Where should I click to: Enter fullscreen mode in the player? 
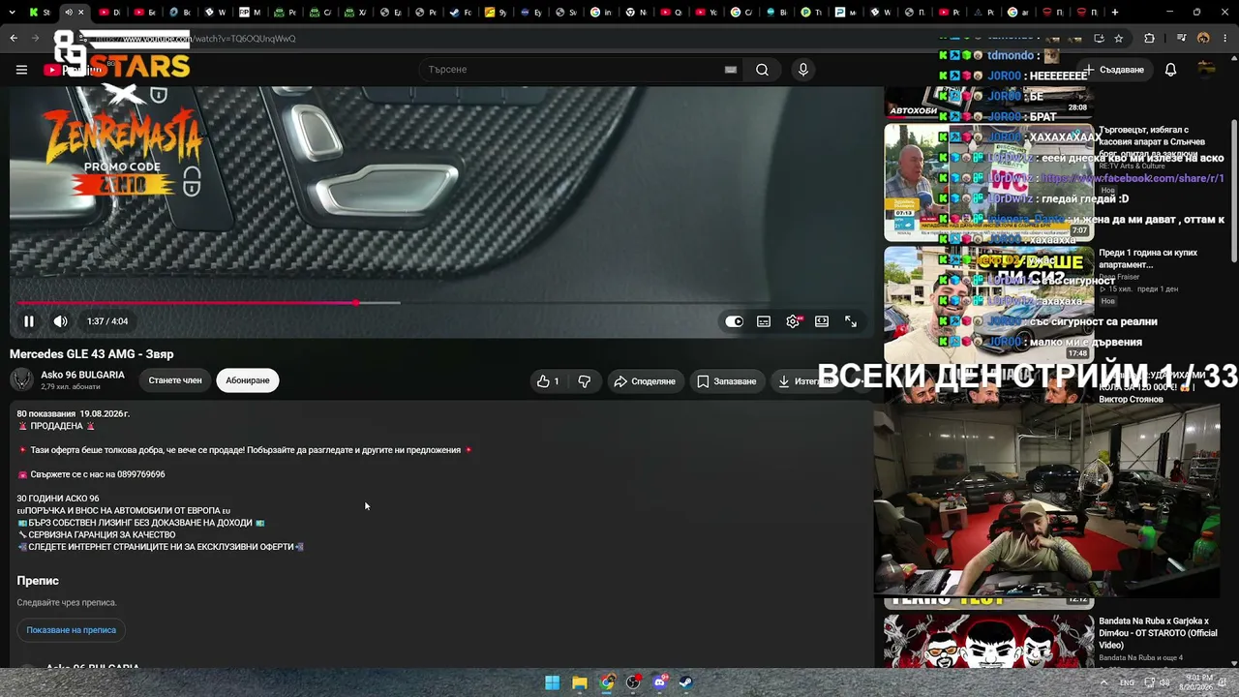(851, 321)
